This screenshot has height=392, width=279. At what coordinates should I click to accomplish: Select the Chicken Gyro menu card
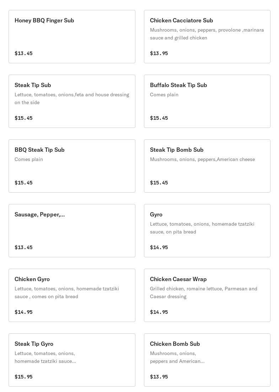72,295
